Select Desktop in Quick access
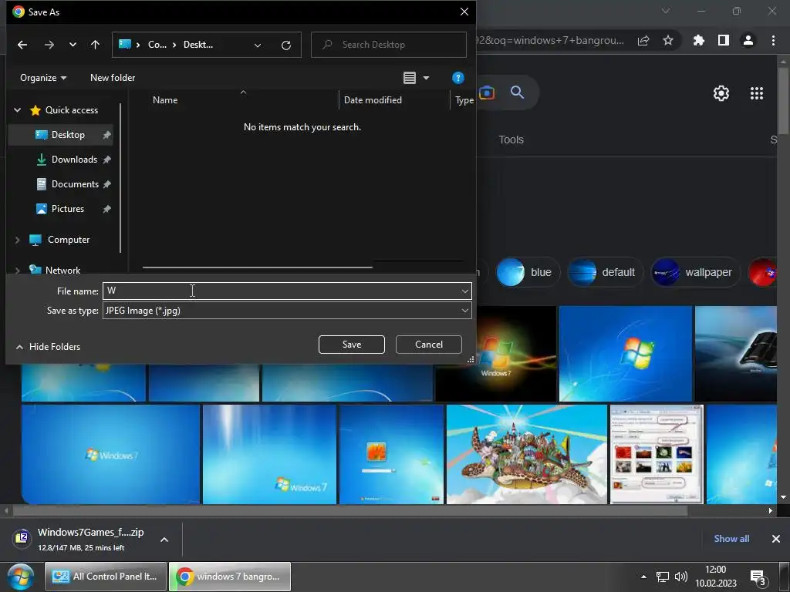Image resolution: width=790 pixels, height=592 pixels. 68,135
